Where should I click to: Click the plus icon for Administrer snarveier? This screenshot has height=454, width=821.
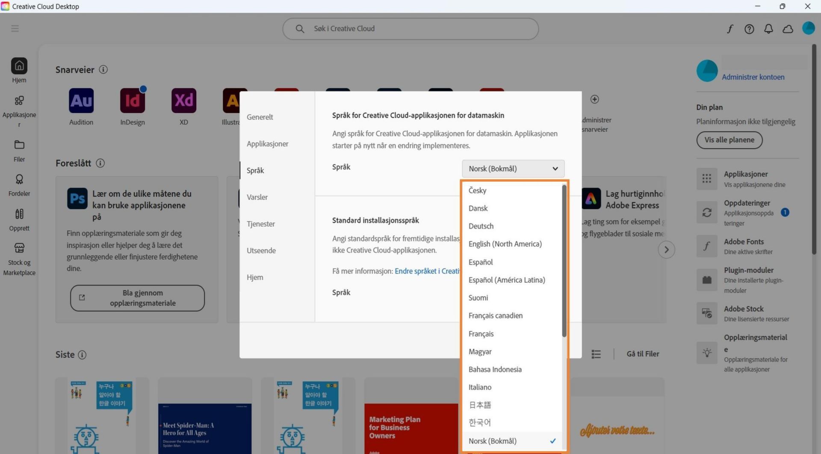coord(594,99)
